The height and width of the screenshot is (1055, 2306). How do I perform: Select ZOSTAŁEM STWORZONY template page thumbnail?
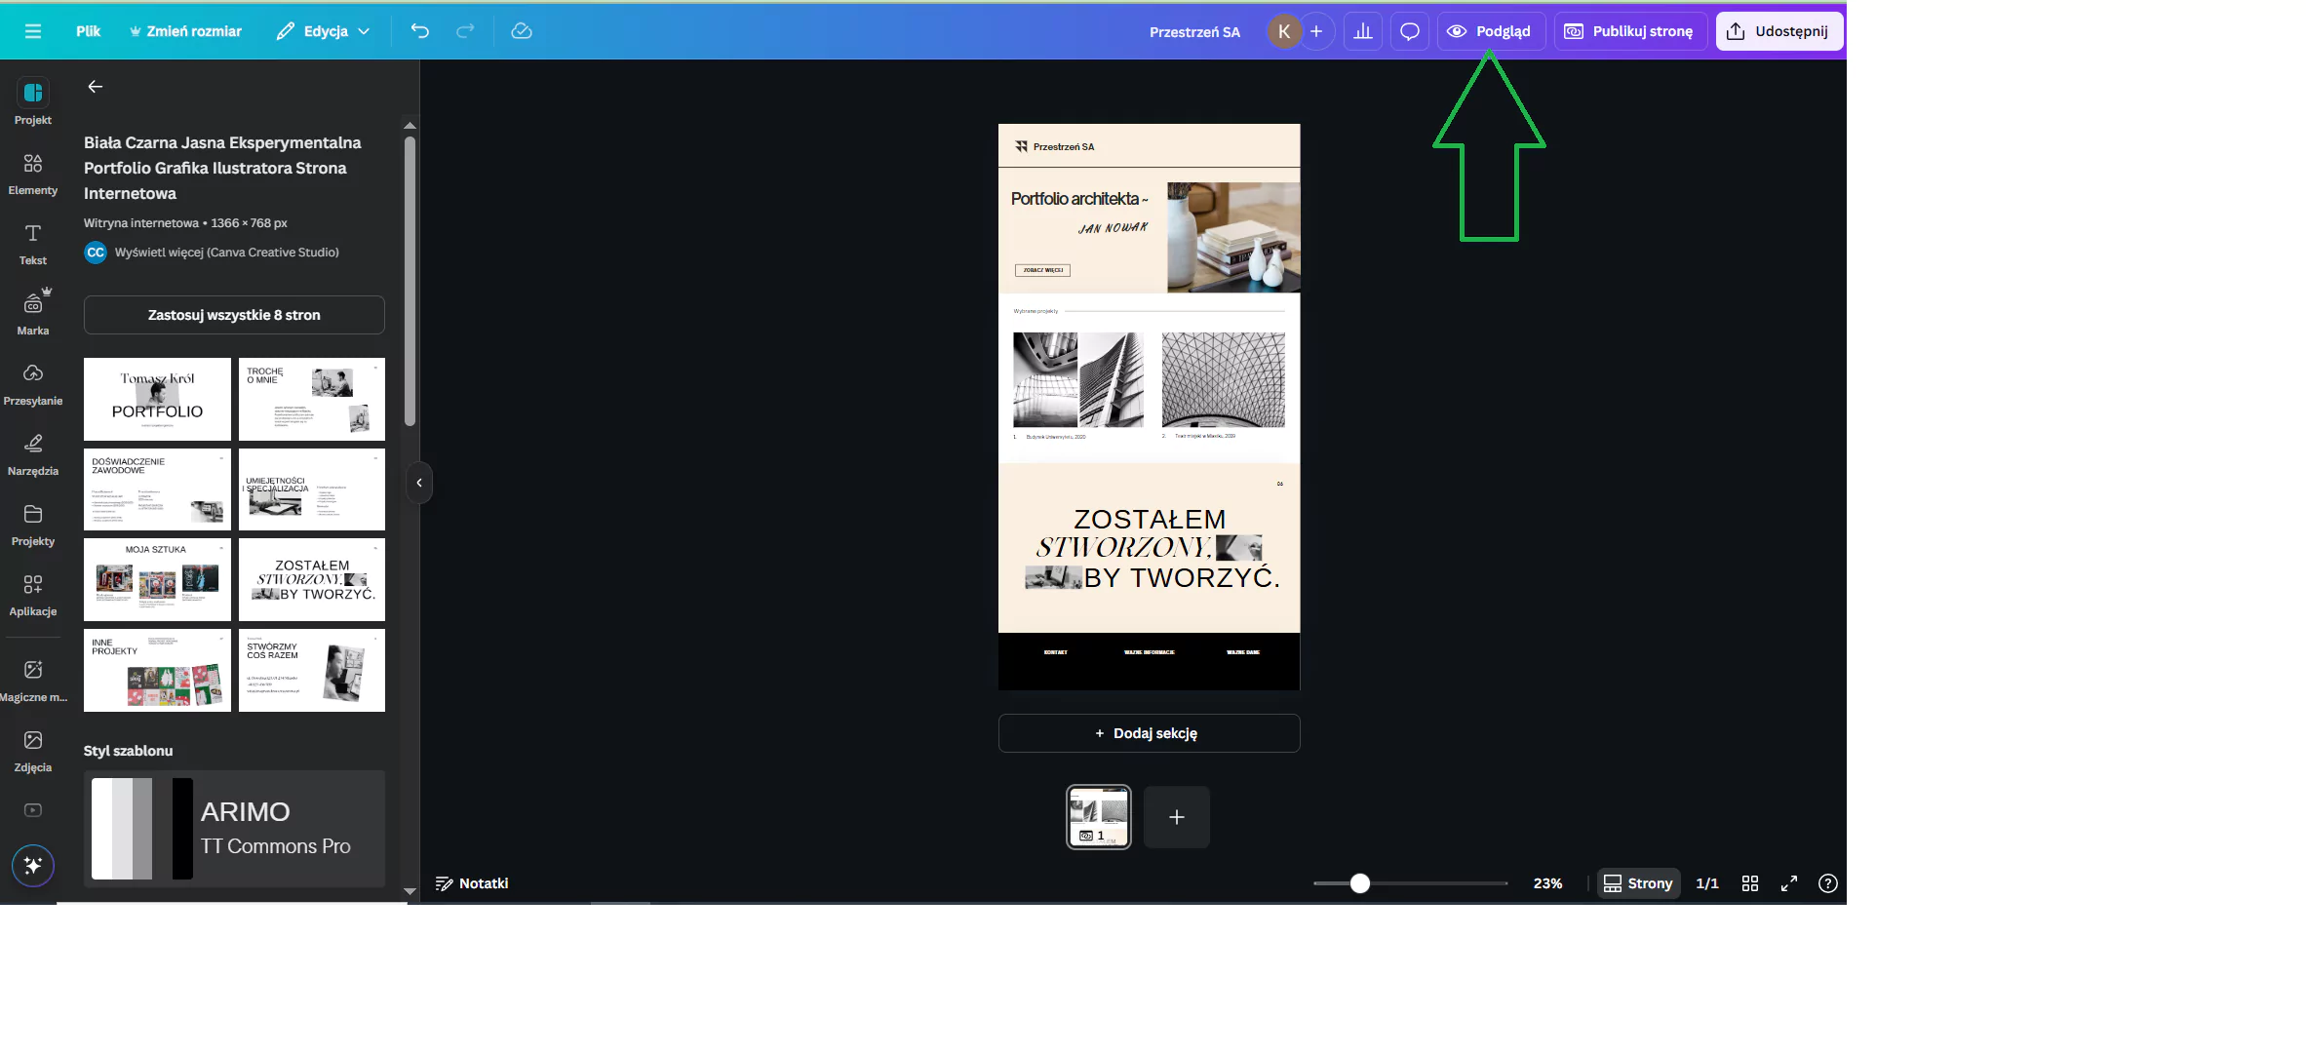click(x=312, y=580)
